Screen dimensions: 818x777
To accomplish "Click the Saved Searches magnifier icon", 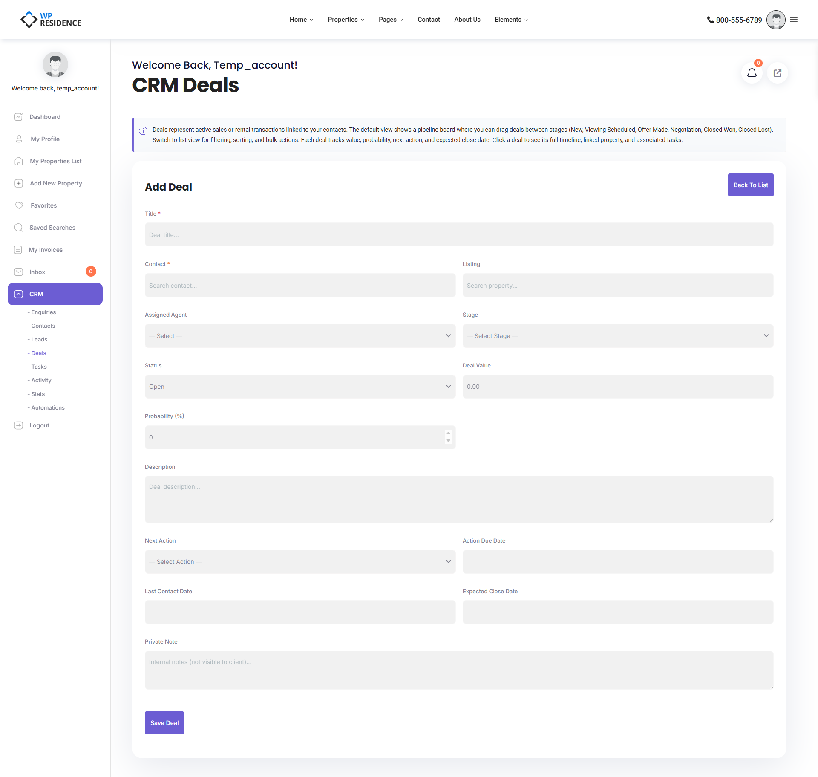I will 18,228.
